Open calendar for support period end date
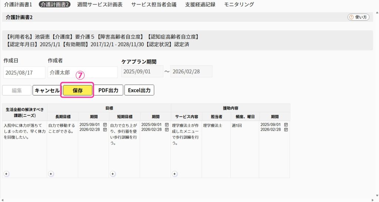 286,129
